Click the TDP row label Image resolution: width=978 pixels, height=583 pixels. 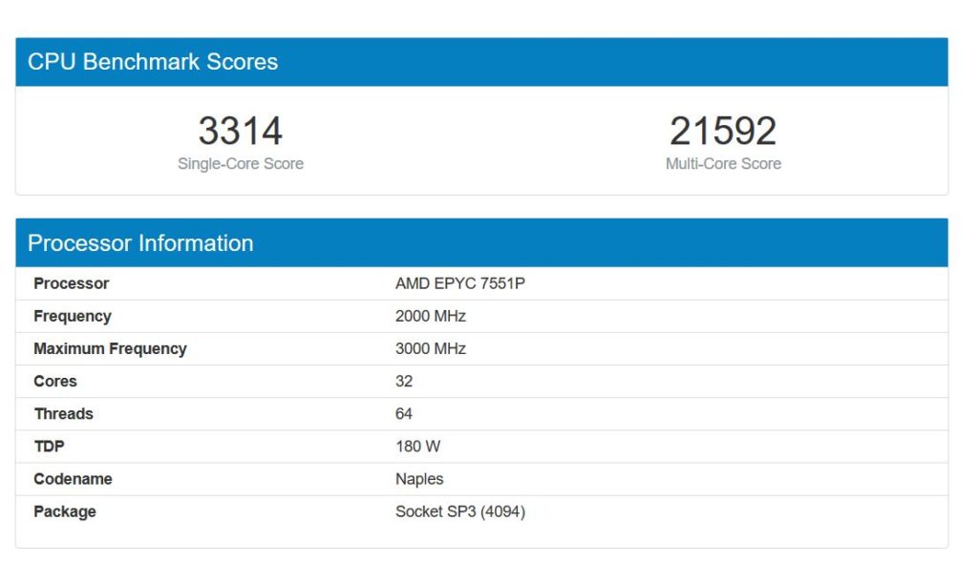coord(50,447)
